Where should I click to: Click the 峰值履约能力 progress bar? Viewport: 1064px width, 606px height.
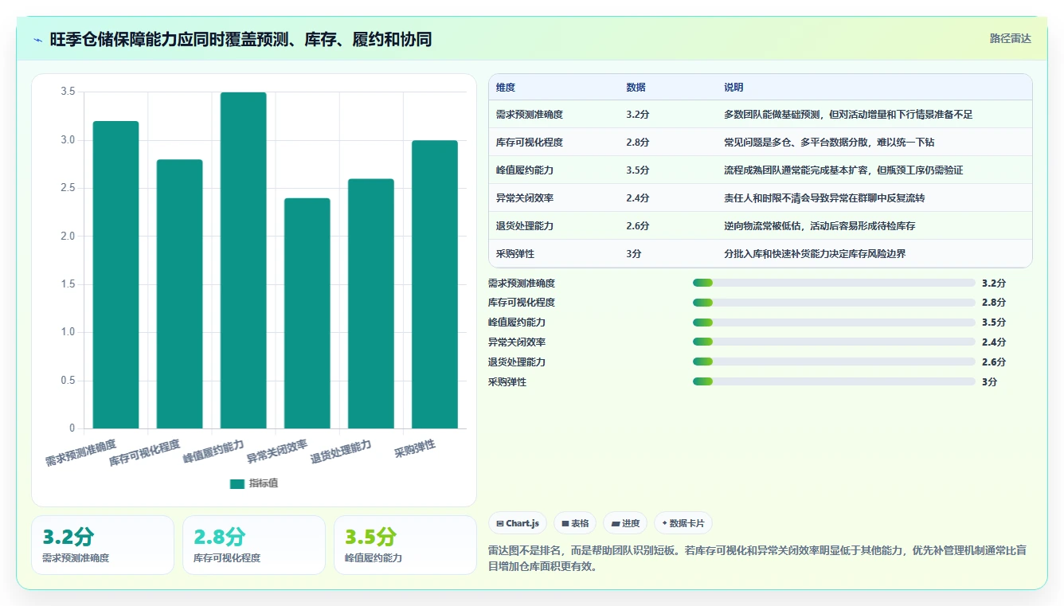click(x=834, y=323)
